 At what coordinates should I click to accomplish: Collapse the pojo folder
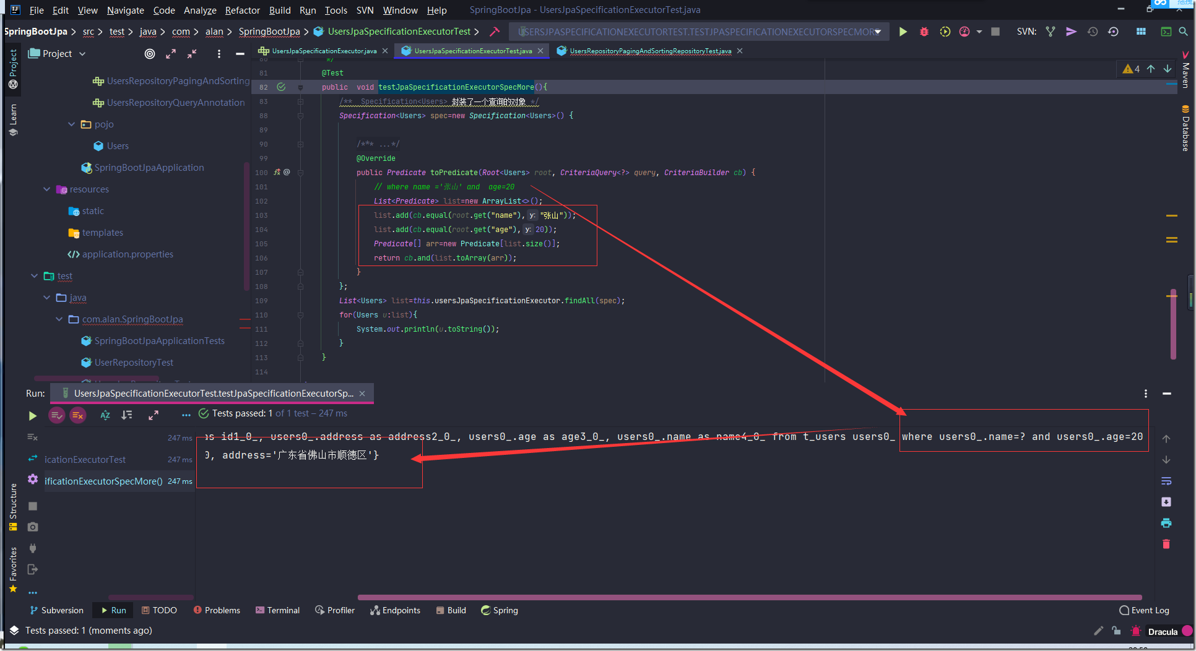pyautogui.click(x=71, y=124)
